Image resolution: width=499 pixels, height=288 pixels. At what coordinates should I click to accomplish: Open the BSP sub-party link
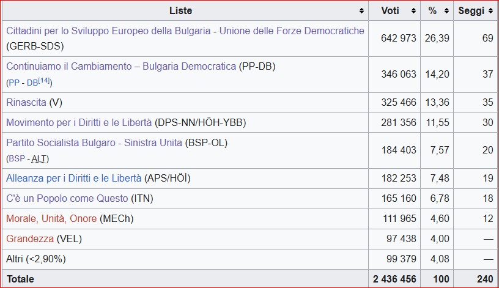click(x=17, y=159)
